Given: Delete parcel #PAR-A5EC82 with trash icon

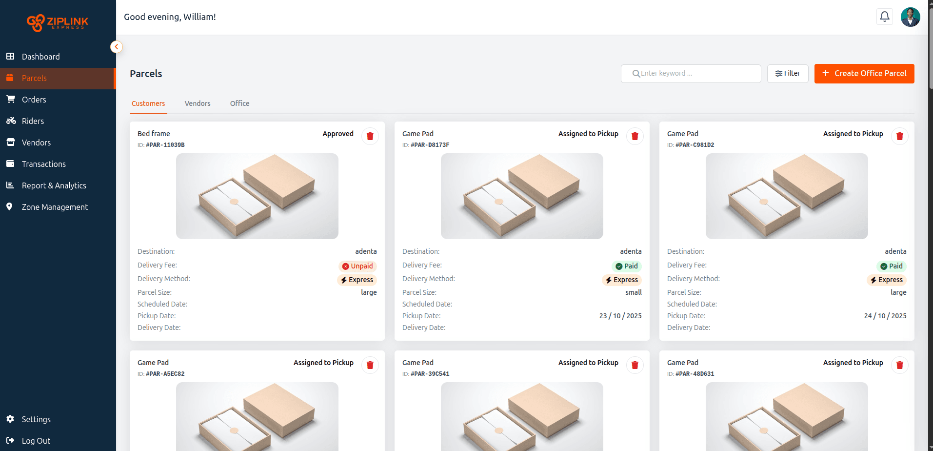Looking at the screenshot, I should point(370,365).
